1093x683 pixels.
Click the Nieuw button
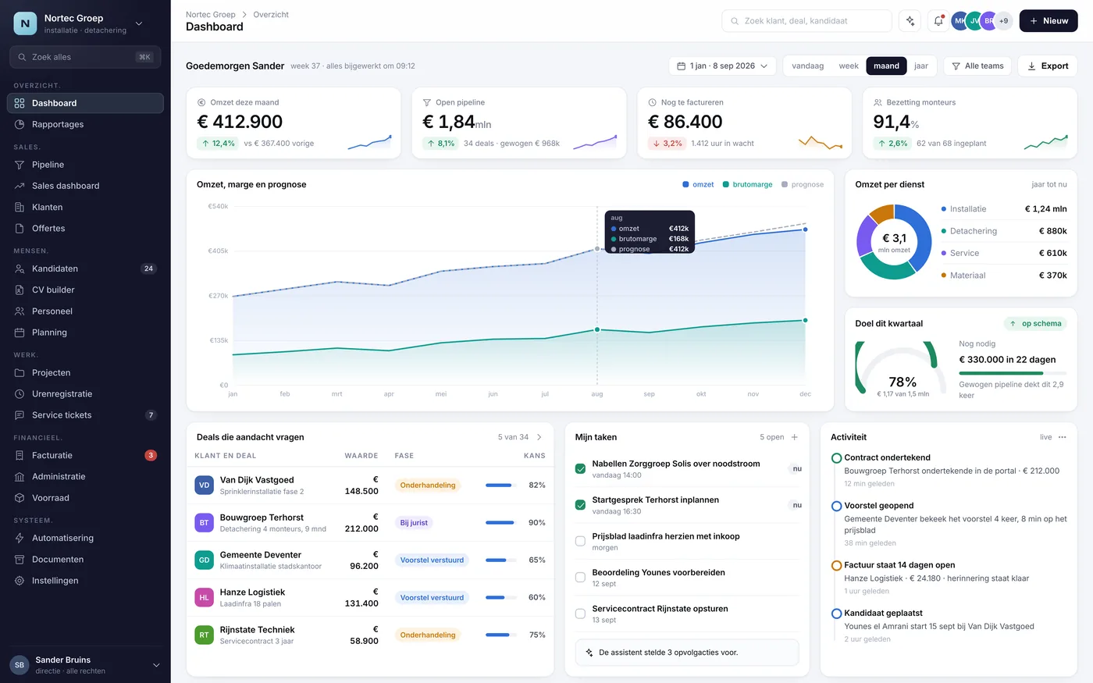(x=1048, y=21)
